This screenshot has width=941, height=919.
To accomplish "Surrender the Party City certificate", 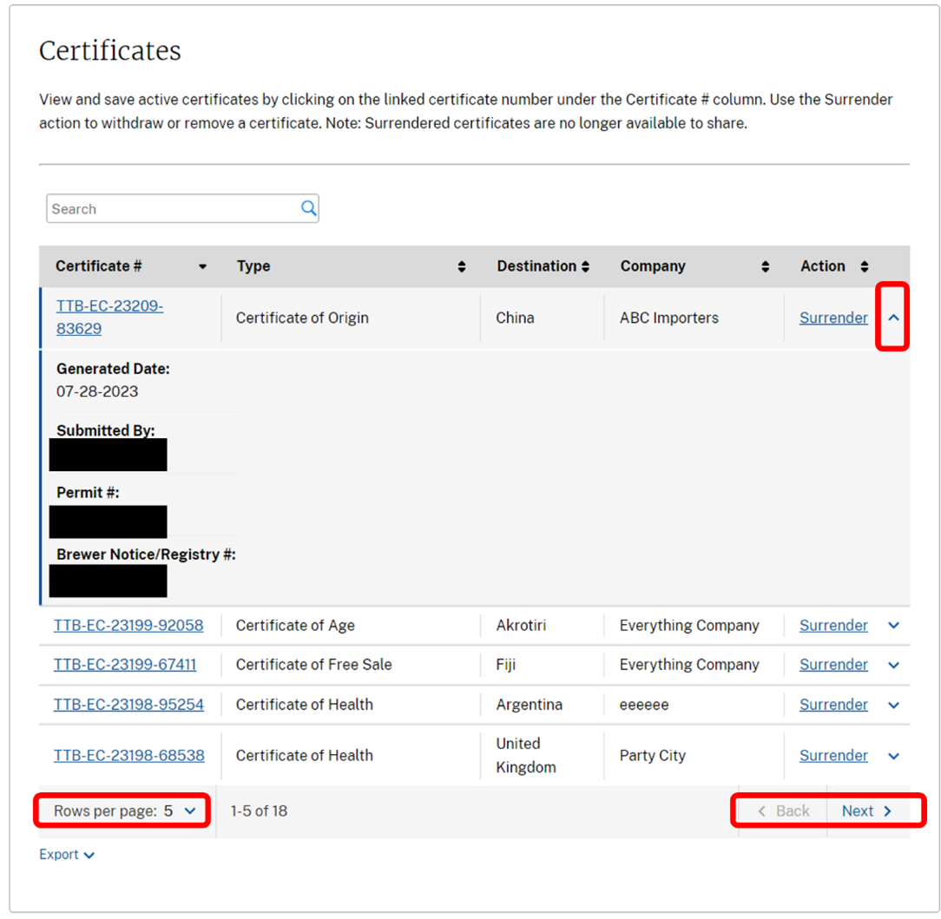I will coord(833,755).
